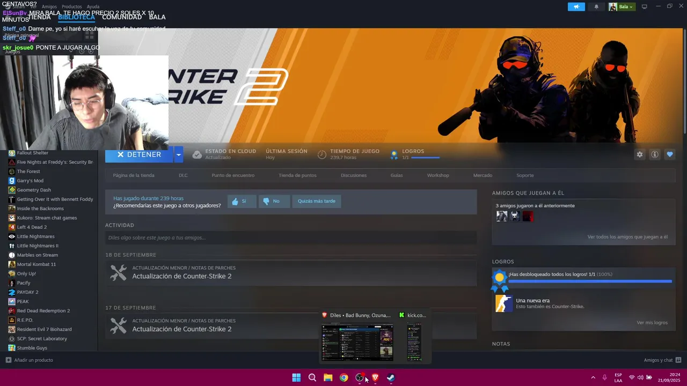
Task: Click the achievements 100% progress bar
Action: 590,281
